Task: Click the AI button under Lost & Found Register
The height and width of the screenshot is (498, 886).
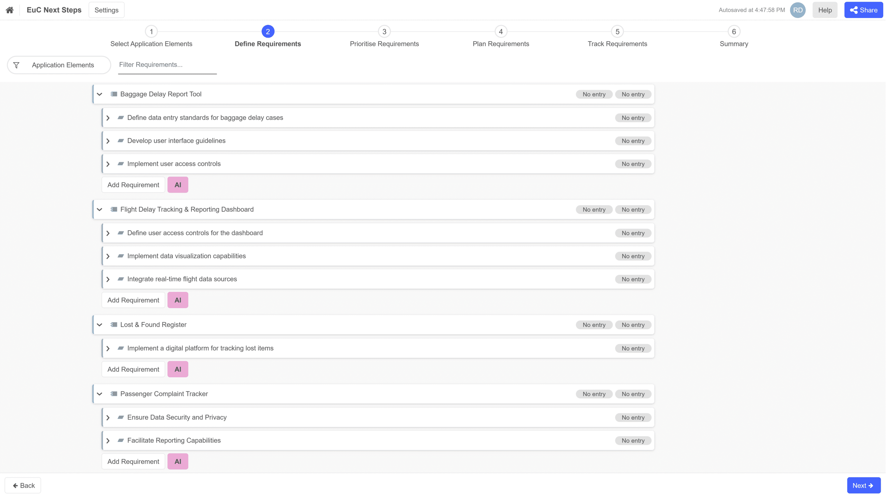Action: 178,369
